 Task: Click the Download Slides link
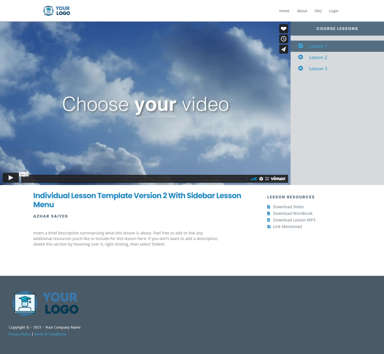pyautogui.click(x=288, y=207)
